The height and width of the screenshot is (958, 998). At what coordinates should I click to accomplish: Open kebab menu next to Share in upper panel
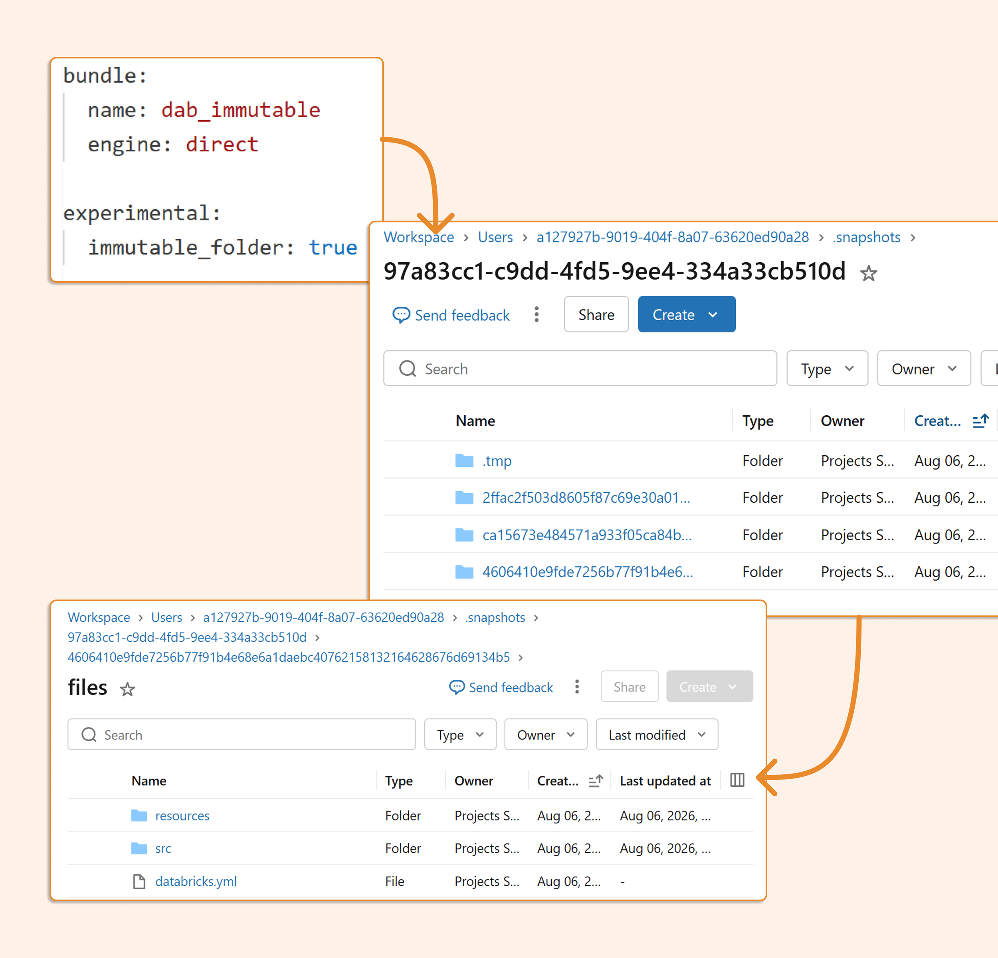click(x=536, y=314)
